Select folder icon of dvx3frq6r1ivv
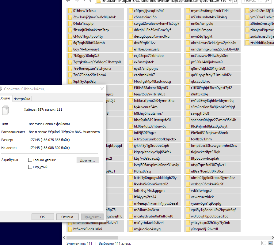Viewport: 274px width, 245px height. [x=131, y=43]
